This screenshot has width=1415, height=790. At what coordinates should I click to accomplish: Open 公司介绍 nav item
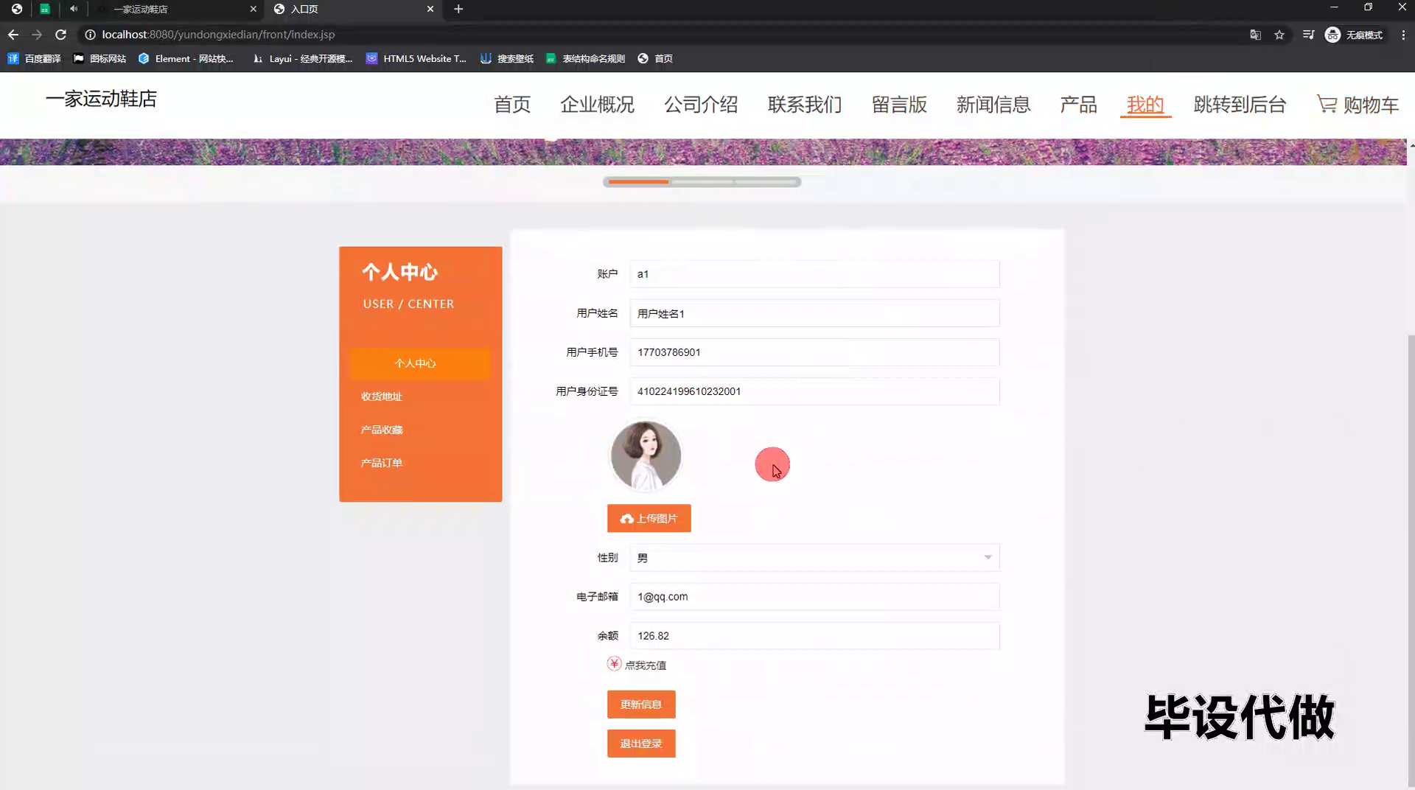click(x=701, y=105)
